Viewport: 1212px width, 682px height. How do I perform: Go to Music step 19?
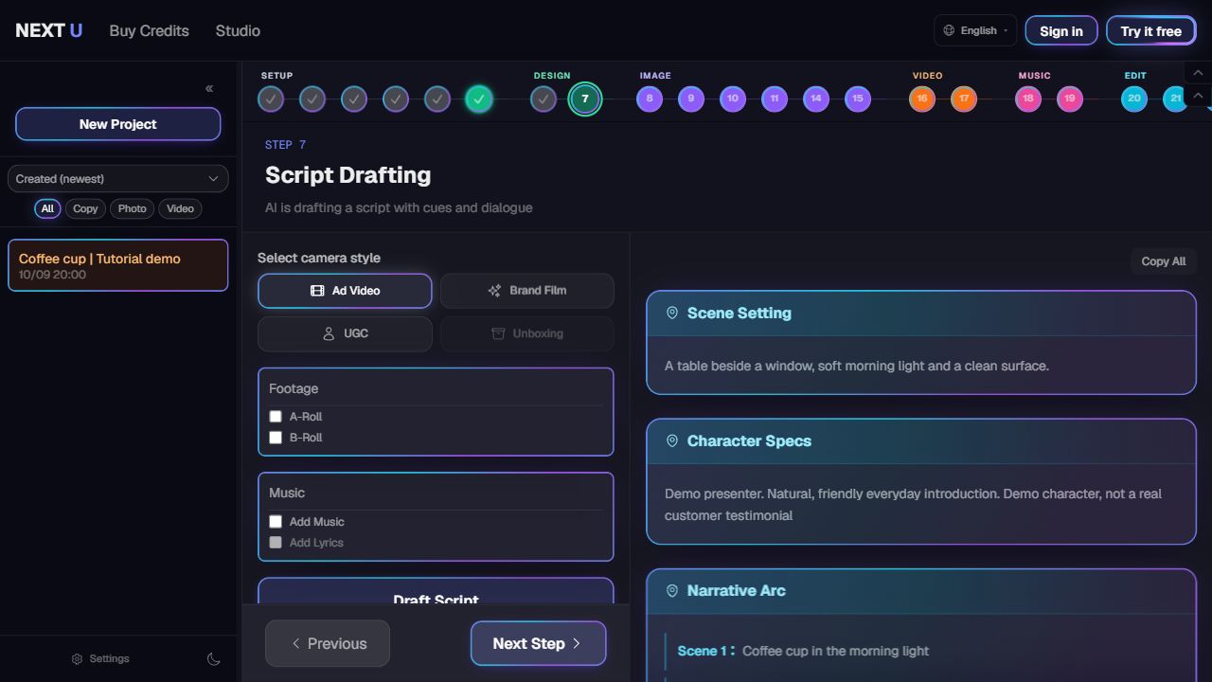[1070, 99]
